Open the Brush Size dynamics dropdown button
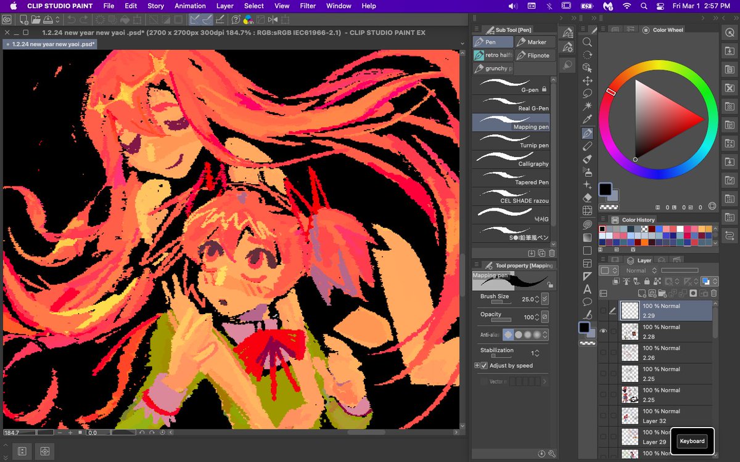The image size is (740, 462). click(545, 299)
